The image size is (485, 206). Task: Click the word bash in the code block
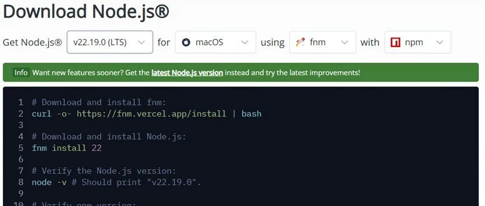[251, 114]
